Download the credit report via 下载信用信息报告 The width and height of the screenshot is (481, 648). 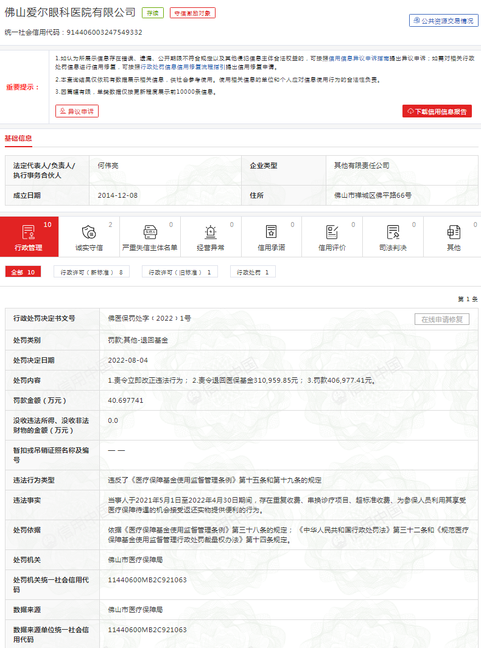(x=437, y=111)
